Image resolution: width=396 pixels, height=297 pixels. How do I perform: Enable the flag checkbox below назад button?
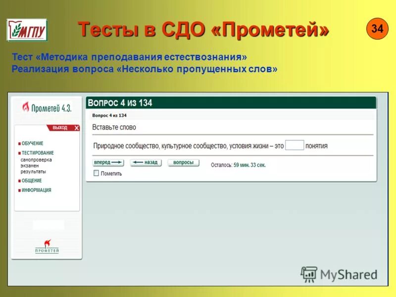pos(97,173)
